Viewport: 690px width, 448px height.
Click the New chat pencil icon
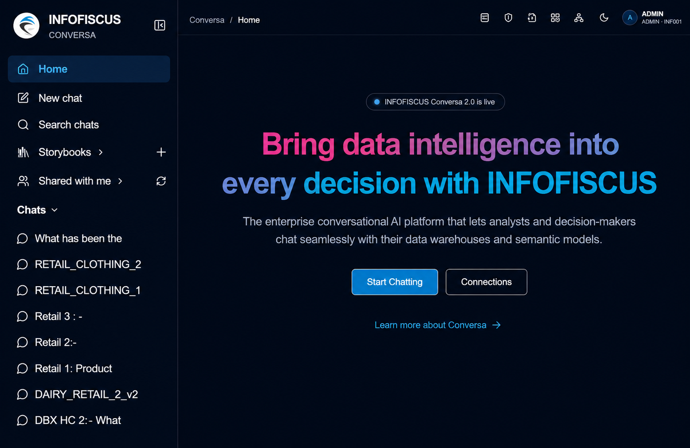pos(23,98)
